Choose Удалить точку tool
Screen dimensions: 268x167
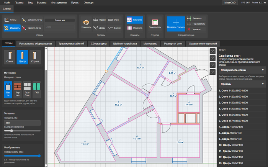(x=32, y=28)
